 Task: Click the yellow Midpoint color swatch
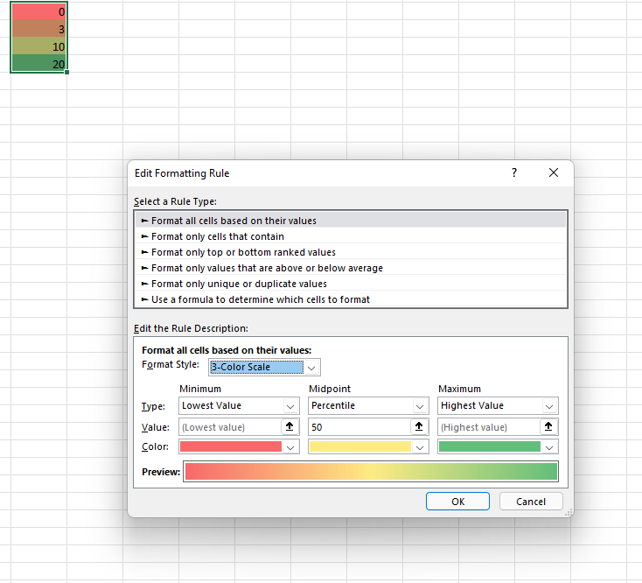tap(360, 446)
